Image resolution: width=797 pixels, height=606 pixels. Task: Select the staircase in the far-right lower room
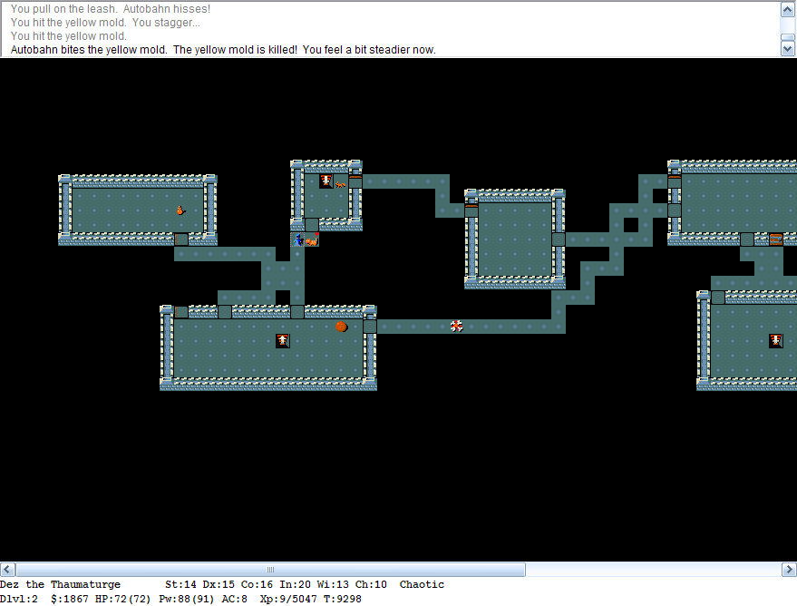pyautogui.click(x=775, y=340)
